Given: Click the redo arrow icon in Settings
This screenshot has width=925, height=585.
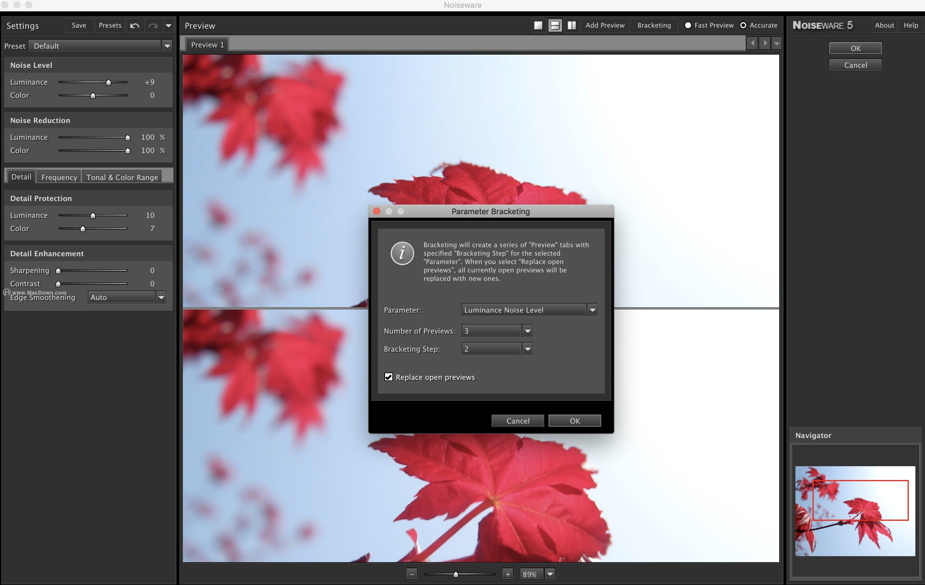Looking at the screenshot, I should coord(153,25).
